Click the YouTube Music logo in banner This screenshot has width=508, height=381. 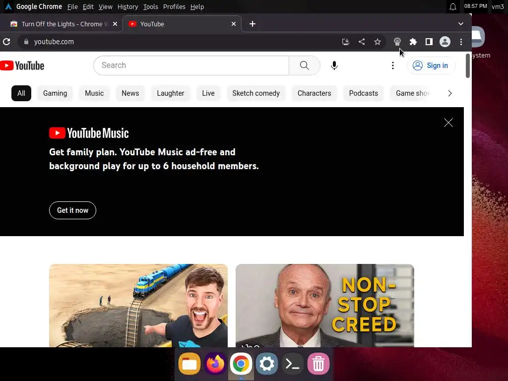[89, 133]
